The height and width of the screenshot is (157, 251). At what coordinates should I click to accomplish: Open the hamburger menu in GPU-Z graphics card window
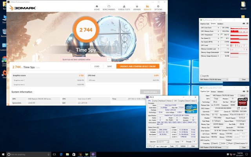[x=247, y=91]
